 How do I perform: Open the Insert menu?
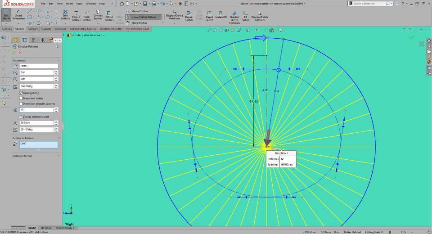tap(69, 4)
